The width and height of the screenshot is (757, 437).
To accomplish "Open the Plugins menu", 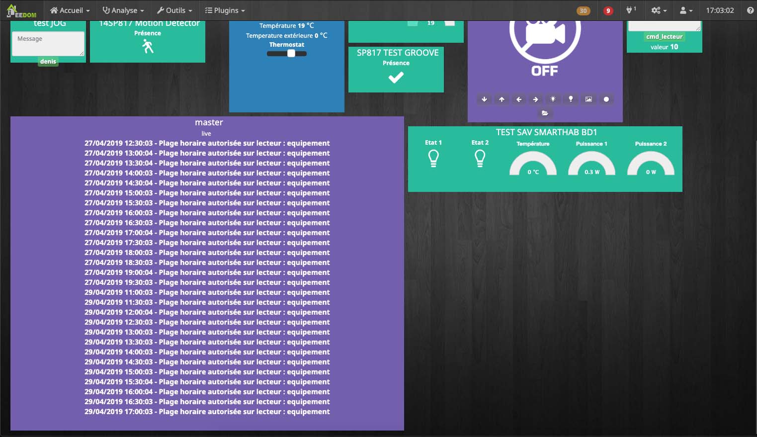I will click(225, 10).
